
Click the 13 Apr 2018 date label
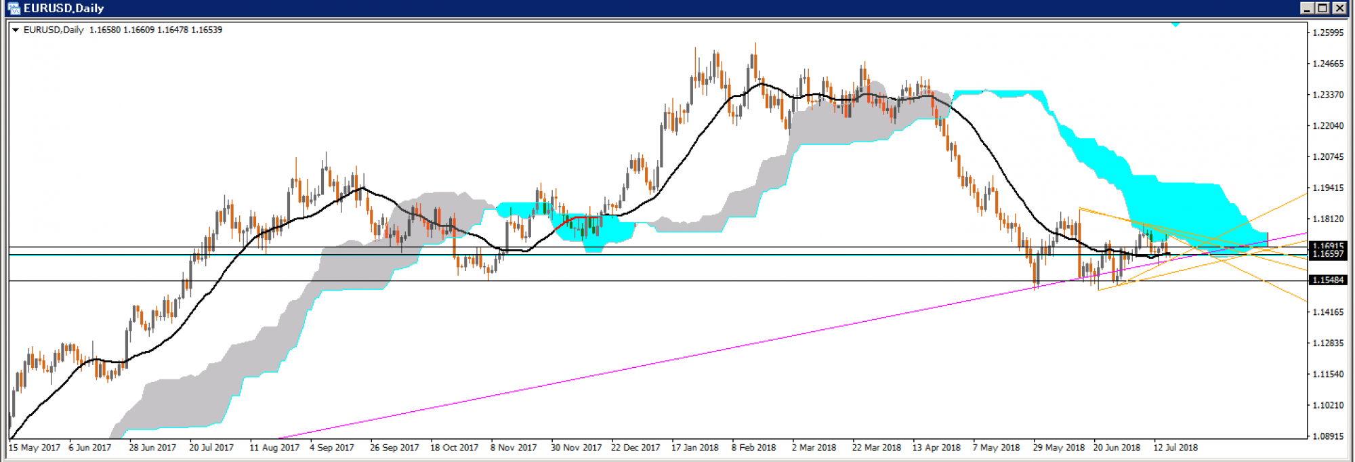pos(936,448)
